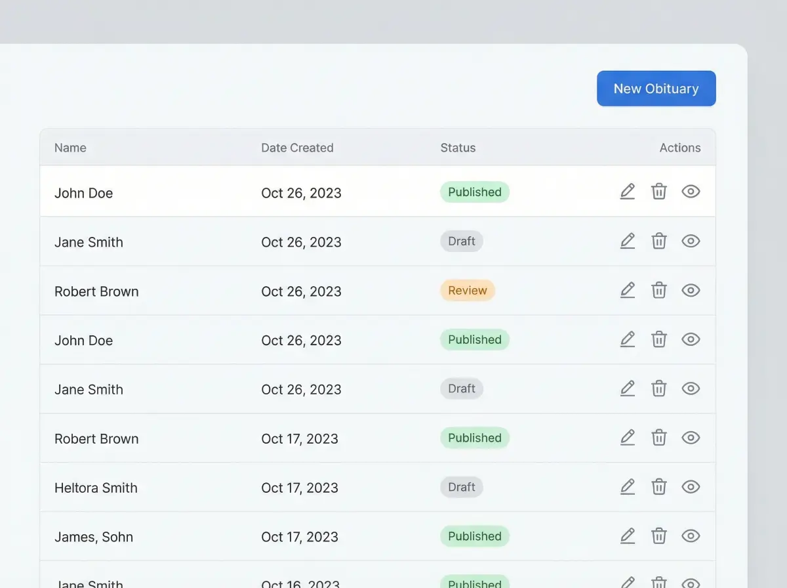Toggle the eye preview on Jane Smith's draft row
The width and height of the screenshot is (787, 588).
(691, 241)
